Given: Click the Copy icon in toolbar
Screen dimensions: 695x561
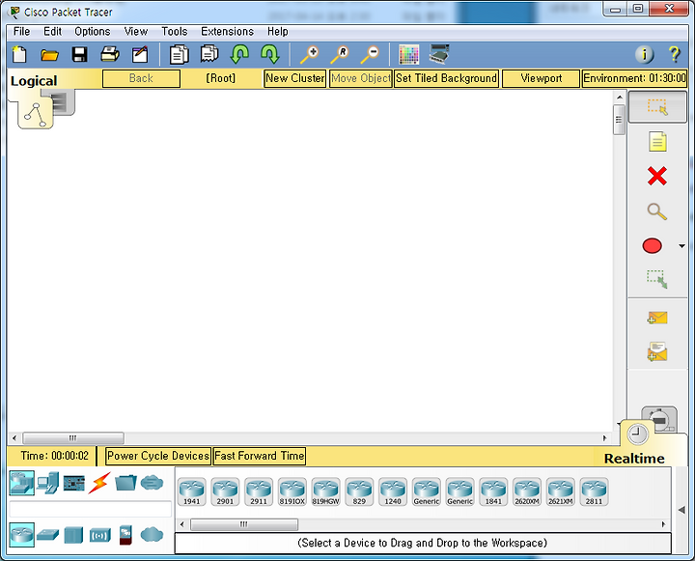Looking at the screenshot, I should point(180,54).
